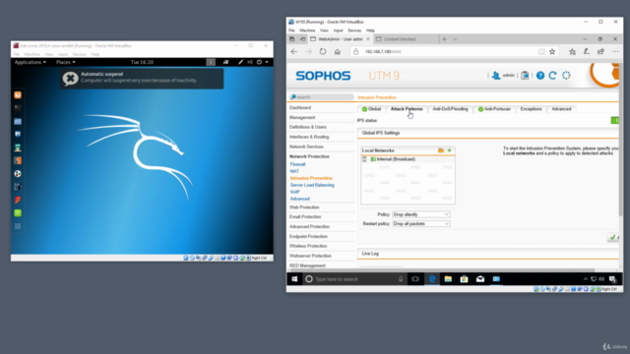Add page to favorites star icon
630x354 pixels.
coord(552,52)
